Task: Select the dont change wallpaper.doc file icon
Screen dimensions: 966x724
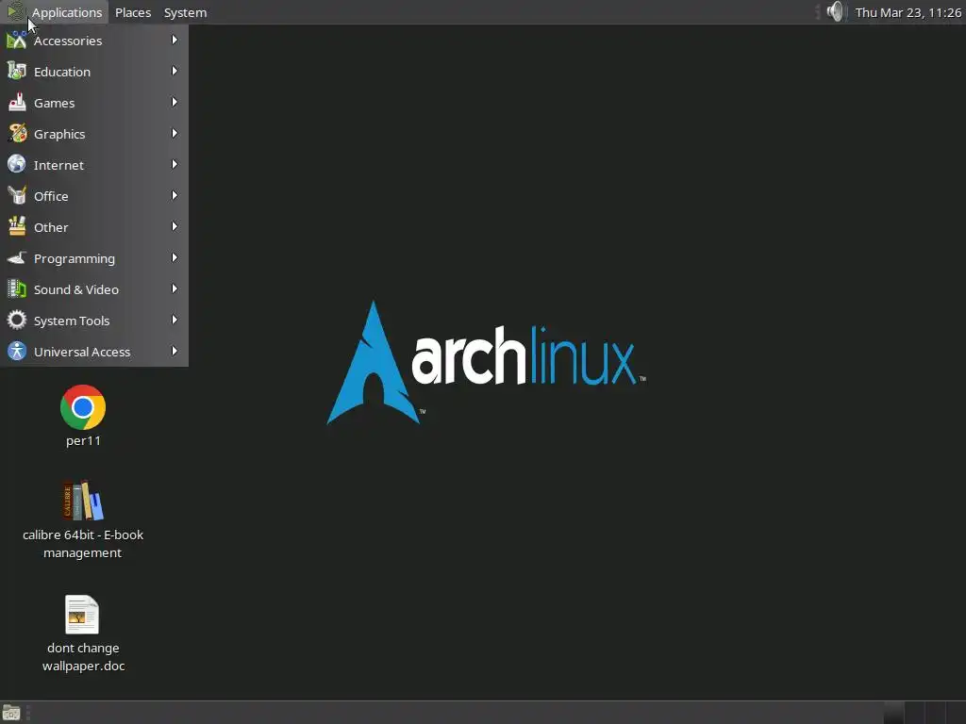Action: (82, 615)
